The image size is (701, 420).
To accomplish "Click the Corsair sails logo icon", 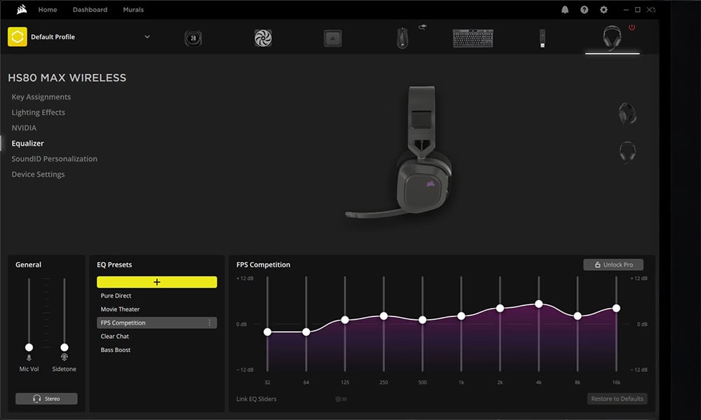I will pos(22,9).
